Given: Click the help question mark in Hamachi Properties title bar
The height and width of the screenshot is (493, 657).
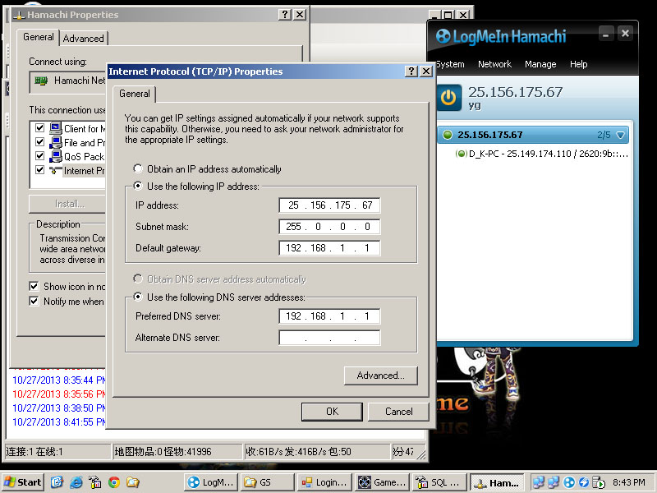Looking at the screenshot, I should point(285,15).
